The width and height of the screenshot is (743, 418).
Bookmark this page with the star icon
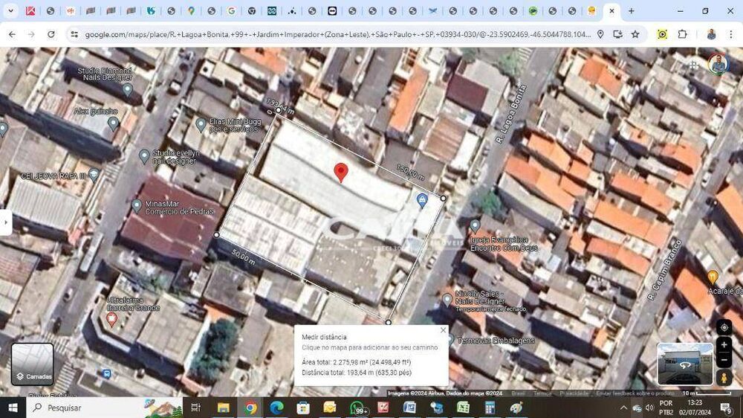coord(635,34)
